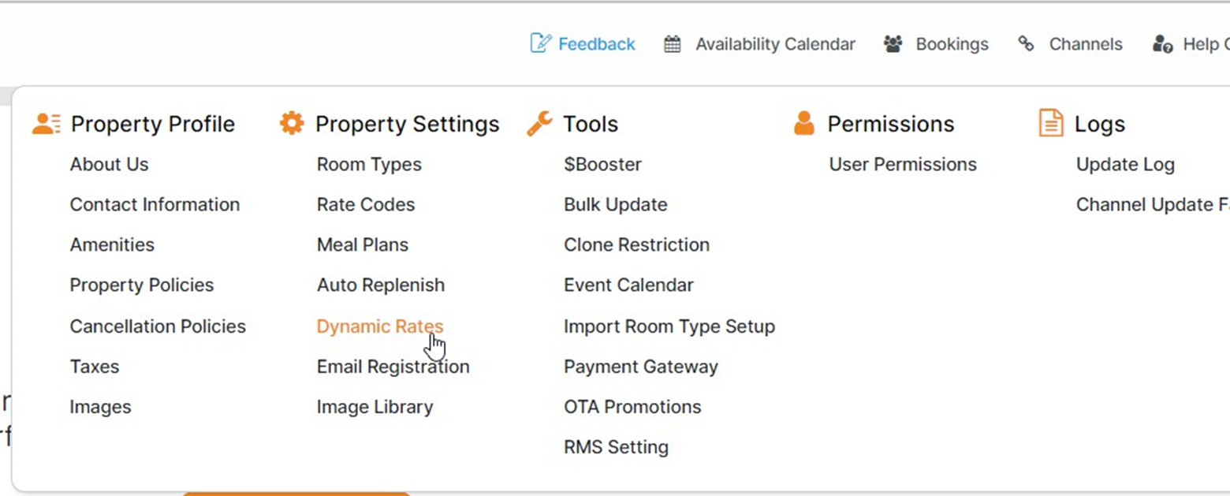
Task: Open Bulk Update under Tools
Action: coord(615,205)
